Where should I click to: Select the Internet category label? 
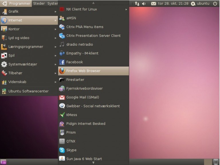15,20
